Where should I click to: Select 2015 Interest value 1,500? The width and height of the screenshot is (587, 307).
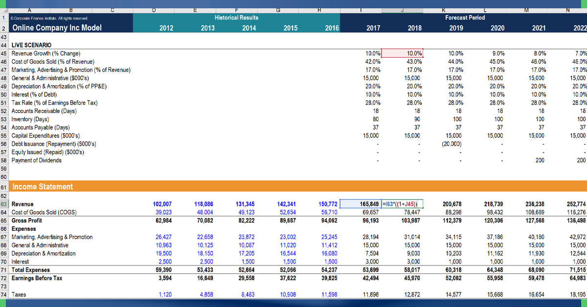click(290, 262)
